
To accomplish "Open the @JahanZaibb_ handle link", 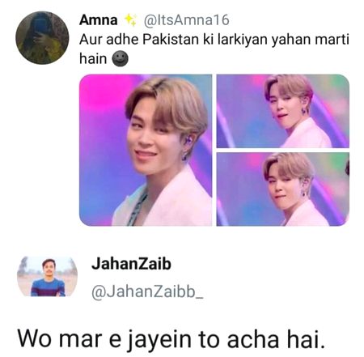I will pos(147,292).
